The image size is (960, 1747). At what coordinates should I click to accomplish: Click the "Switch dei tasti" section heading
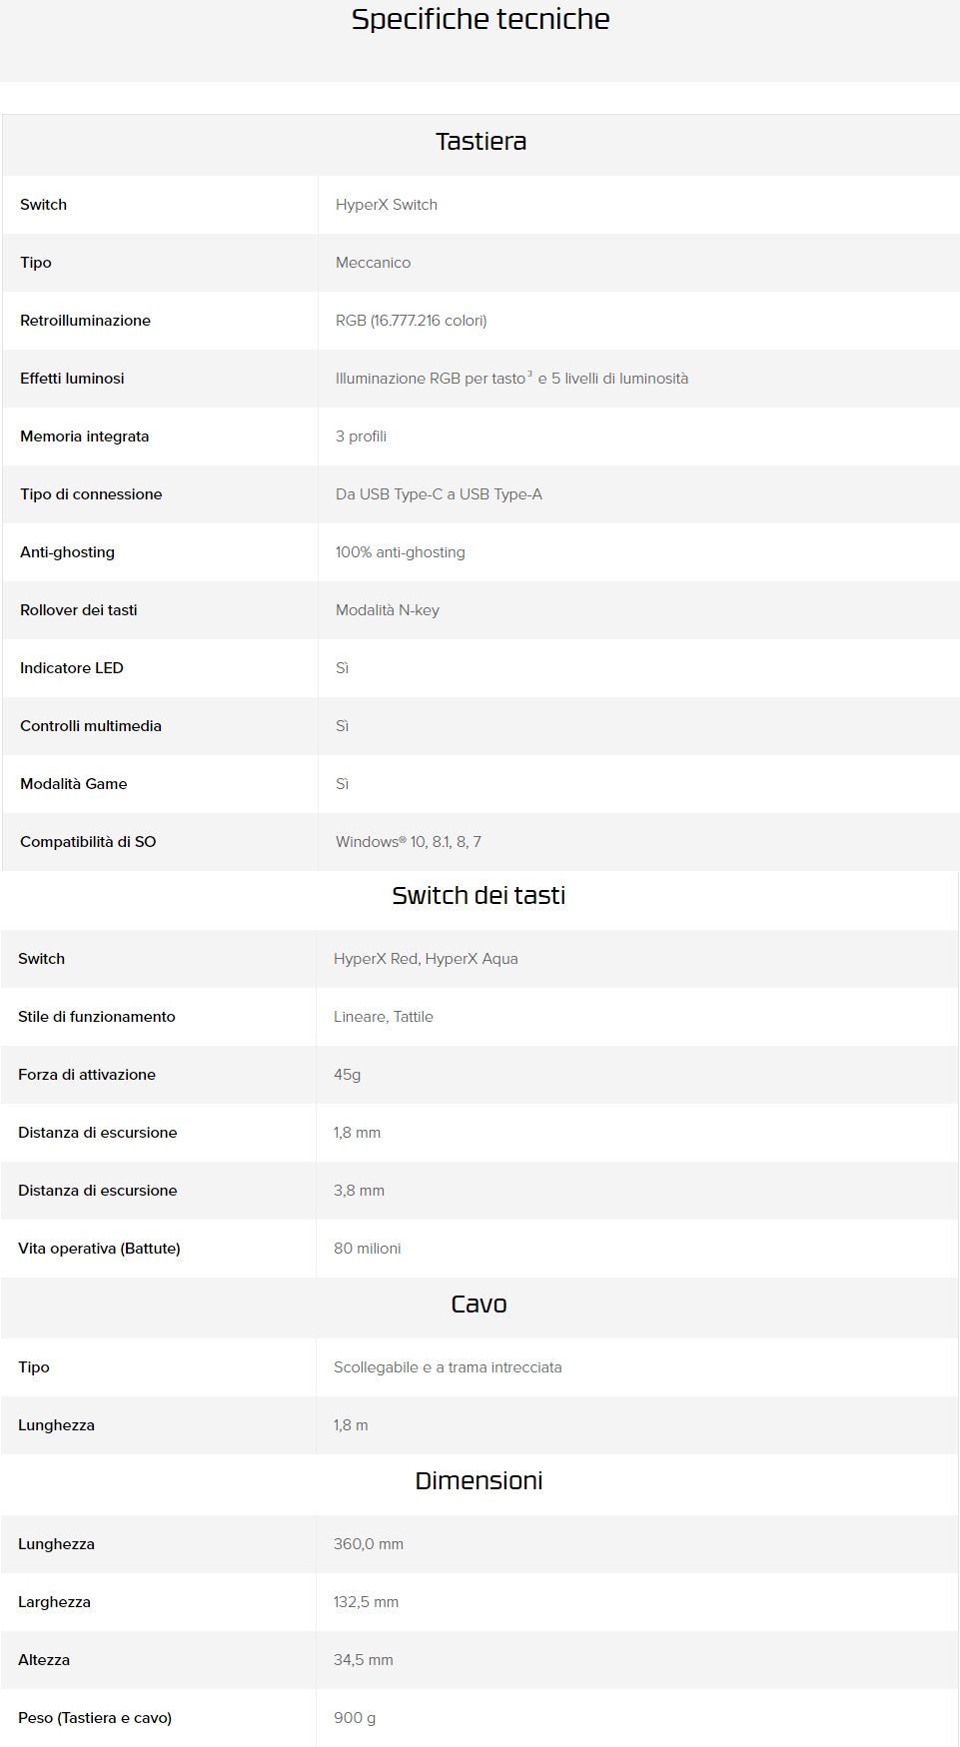(479, 896)
